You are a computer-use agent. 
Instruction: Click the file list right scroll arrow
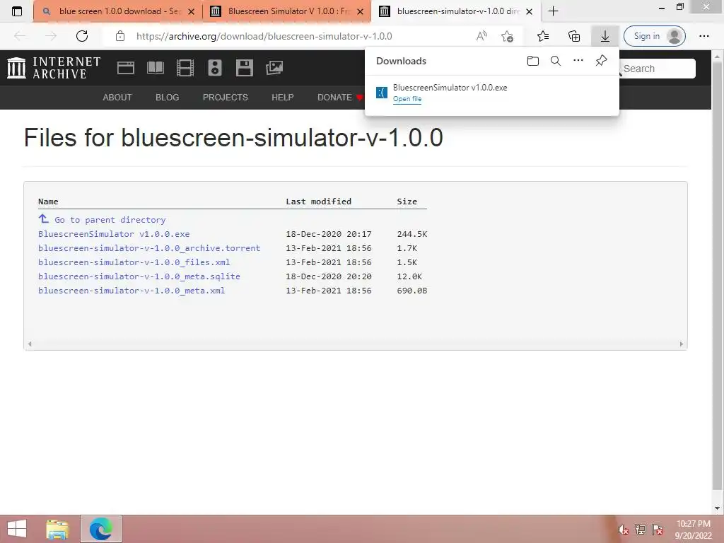pyautogui.click(x=682, y=344)
